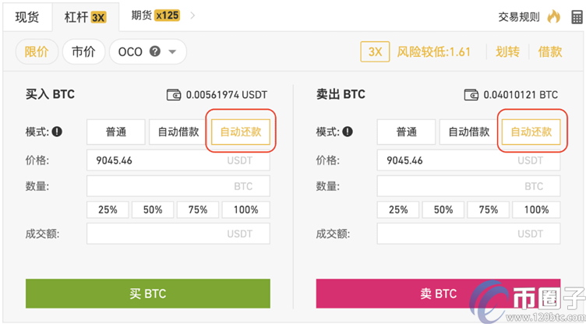Click the flame hot icon

click(553, 16)
